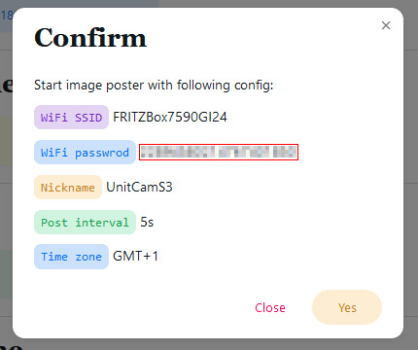Click the 5s post interval value
The width and height of the screenshot is (418, 350).
coord(147,222)
